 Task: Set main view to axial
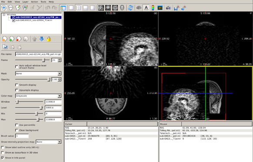click(x=115, y=7)
